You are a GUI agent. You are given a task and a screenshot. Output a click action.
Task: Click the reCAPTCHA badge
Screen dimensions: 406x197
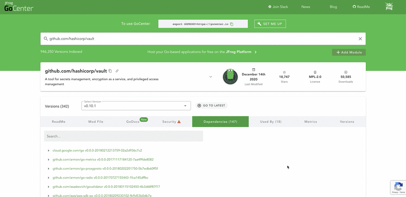click(x=398, y=187)
